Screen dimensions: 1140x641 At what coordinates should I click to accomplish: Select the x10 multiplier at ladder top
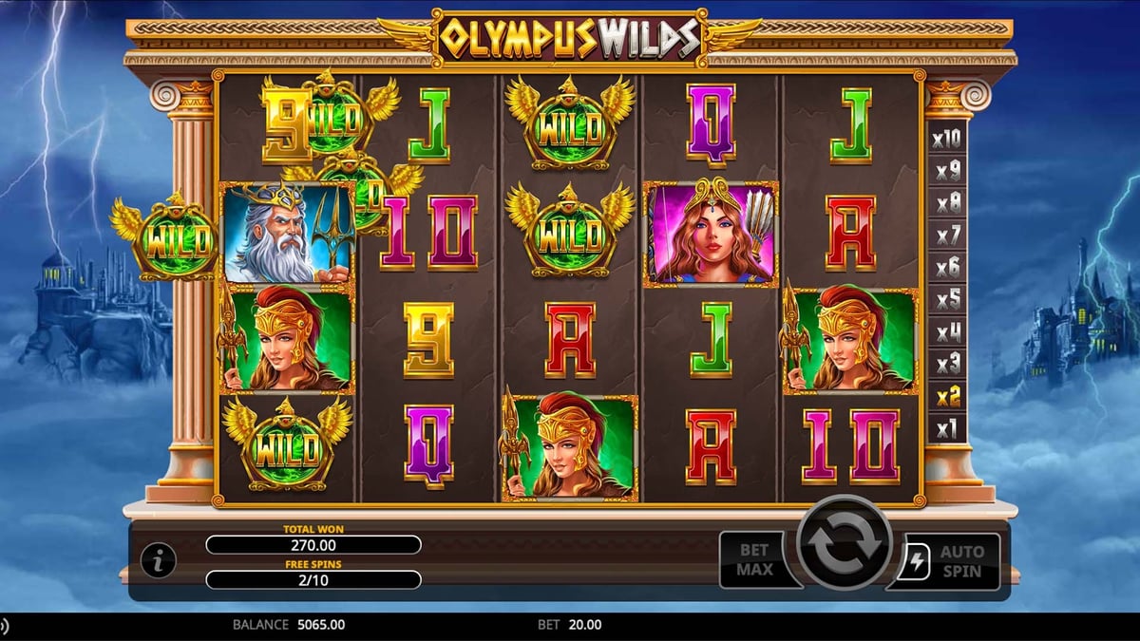(x=947, y=140)
